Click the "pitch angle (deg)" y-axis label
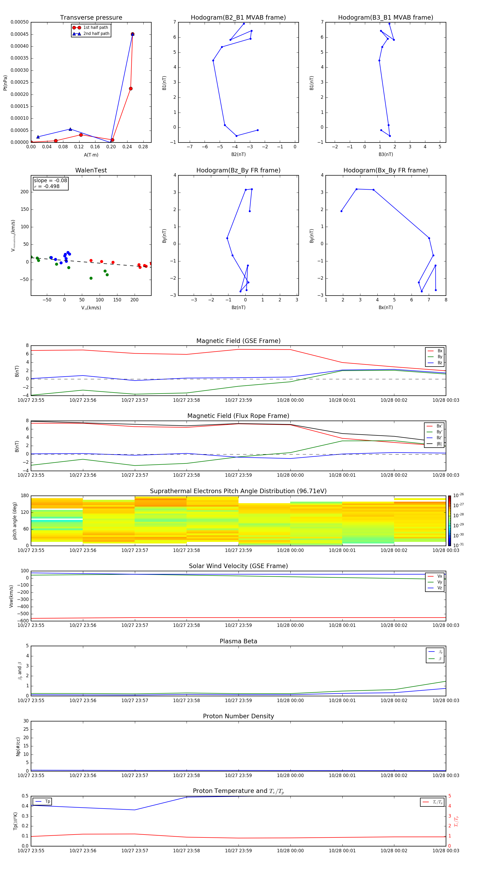This screenshot has width=477, height=874. pyautogui.click(x=15, y=521)
